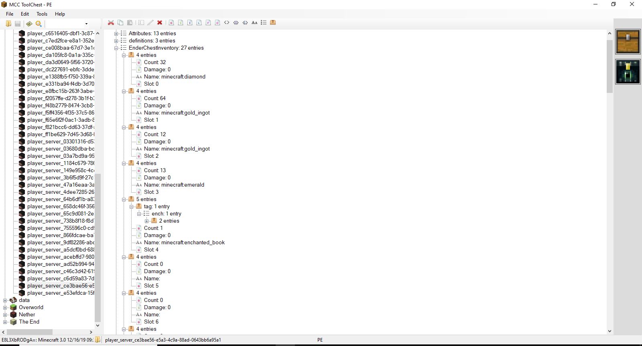The image size is (642, 346).
Task: Expand the Overworld node in left tree
Action: 5,308
